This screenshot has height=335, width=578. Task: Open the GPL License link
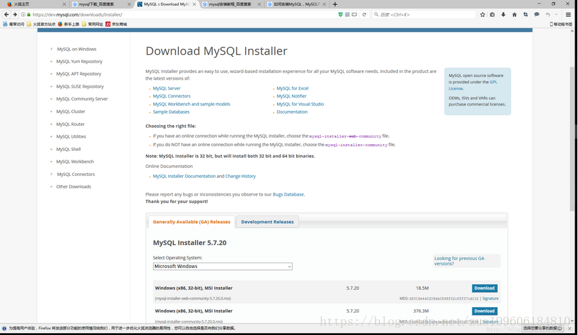coord(472,85)
